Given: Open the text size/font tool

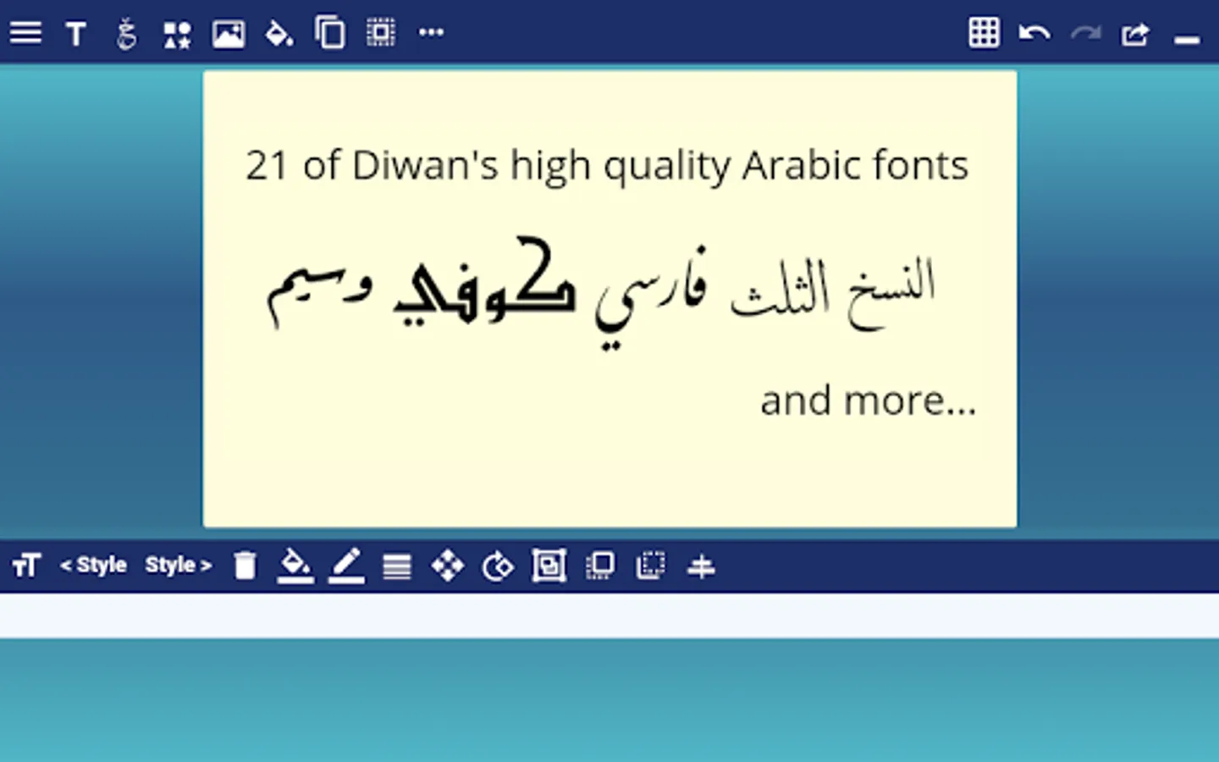Looking at the screenshot, I should (26, 565).
